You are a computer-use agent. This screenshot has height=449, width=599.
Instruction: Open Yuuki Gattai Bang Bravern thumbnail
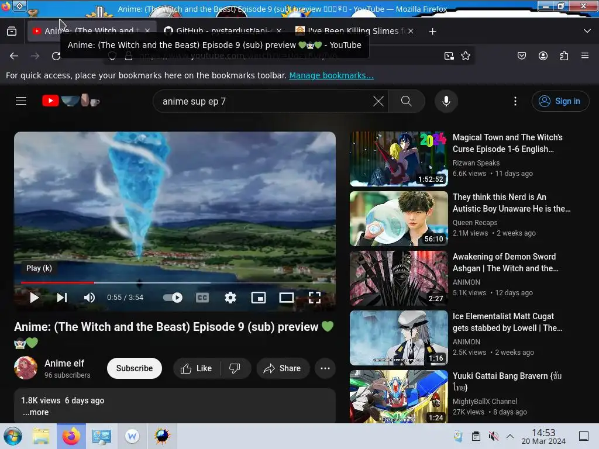coord(398,397)
